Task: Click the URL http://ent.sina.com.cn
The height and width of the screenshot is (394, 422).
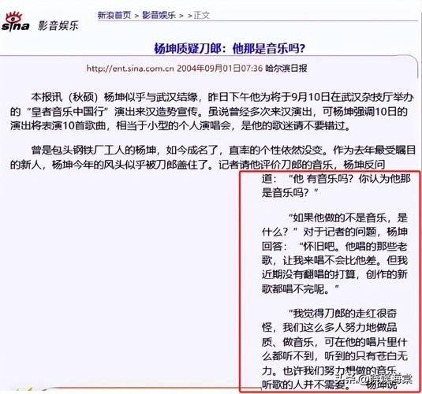Action: coord(130,69)
